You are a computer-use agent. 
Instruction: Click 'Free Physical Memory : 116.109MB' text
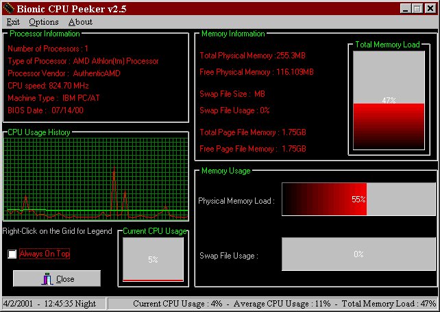(x=256, y=72)
